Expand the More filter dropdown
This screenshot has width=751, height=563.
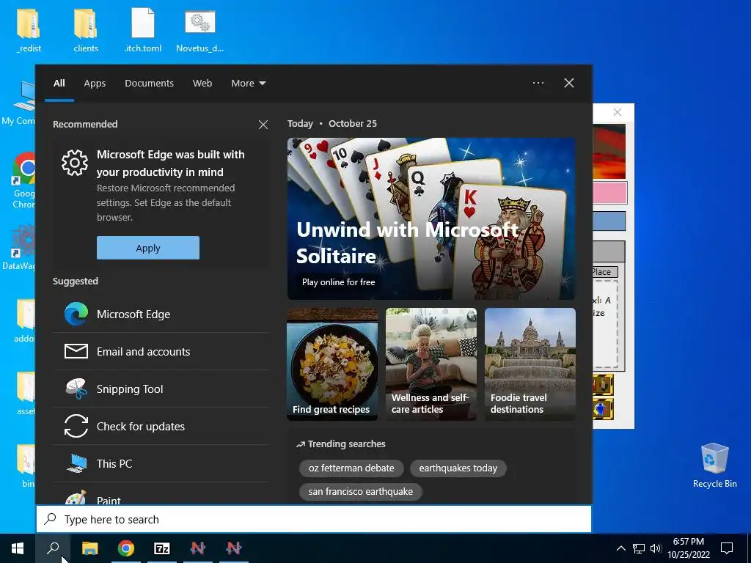coord(248,84)
